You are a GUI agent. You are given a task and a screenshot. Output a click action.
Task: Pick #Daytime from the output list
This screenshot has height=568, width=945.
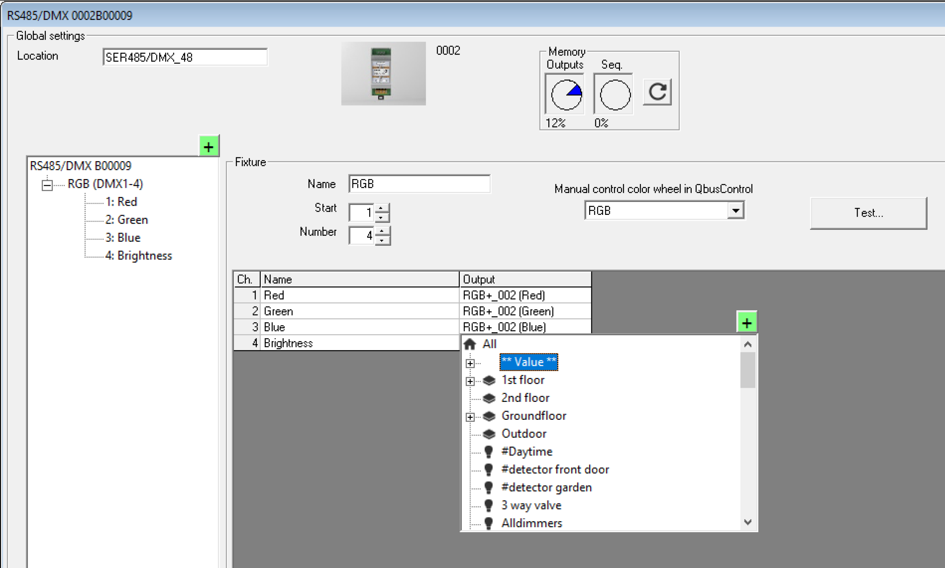[x=527, y=451]
